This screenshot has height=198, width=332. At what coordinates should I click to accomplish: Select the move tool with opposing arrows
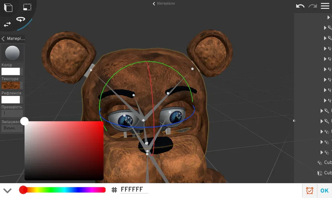(x=7, y=24)
